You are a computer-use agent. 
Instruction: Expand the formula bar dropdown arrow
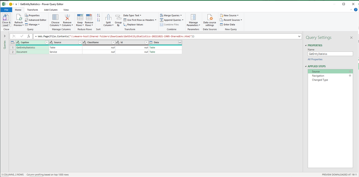299,36
